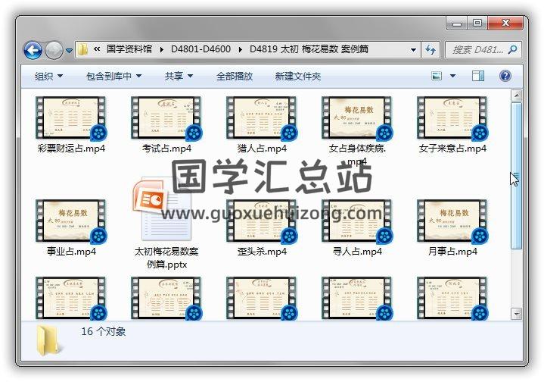Click inside the search input box
The height and width of the screenshot is (382, 544).
[477, 50]
